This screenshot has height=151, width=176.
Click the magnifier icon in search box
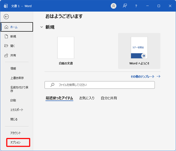tap(52, 85)
